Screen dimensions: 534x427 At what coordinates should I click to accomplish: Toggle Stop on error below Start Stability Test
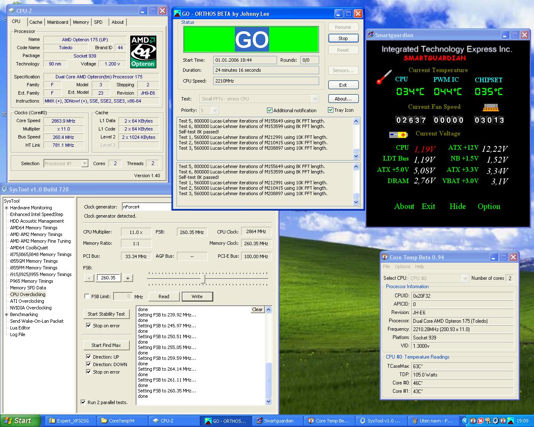coord(88,326)
